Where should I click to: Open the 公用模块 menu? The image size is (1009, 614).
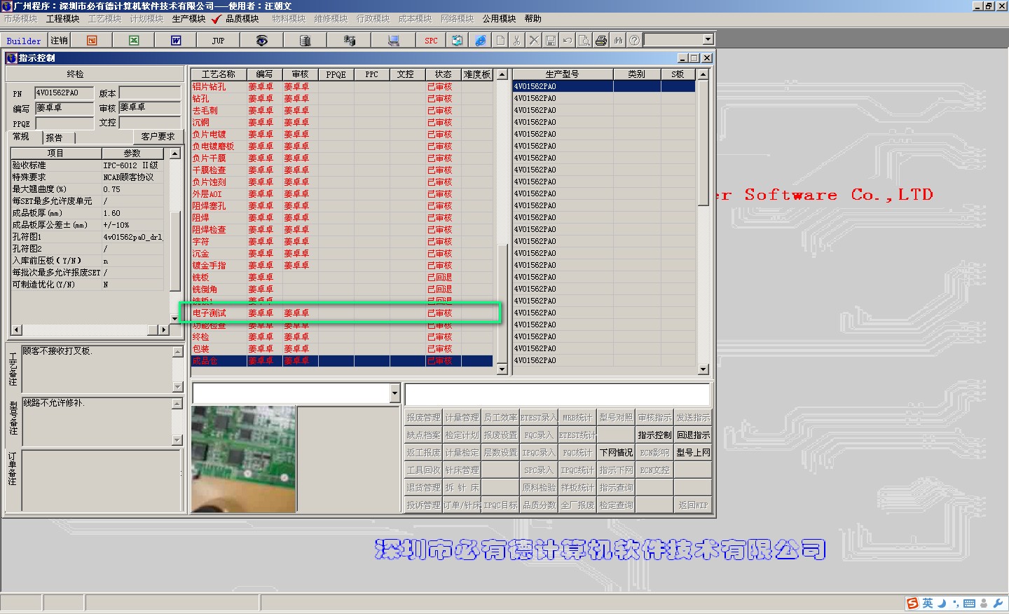(499, 19)
